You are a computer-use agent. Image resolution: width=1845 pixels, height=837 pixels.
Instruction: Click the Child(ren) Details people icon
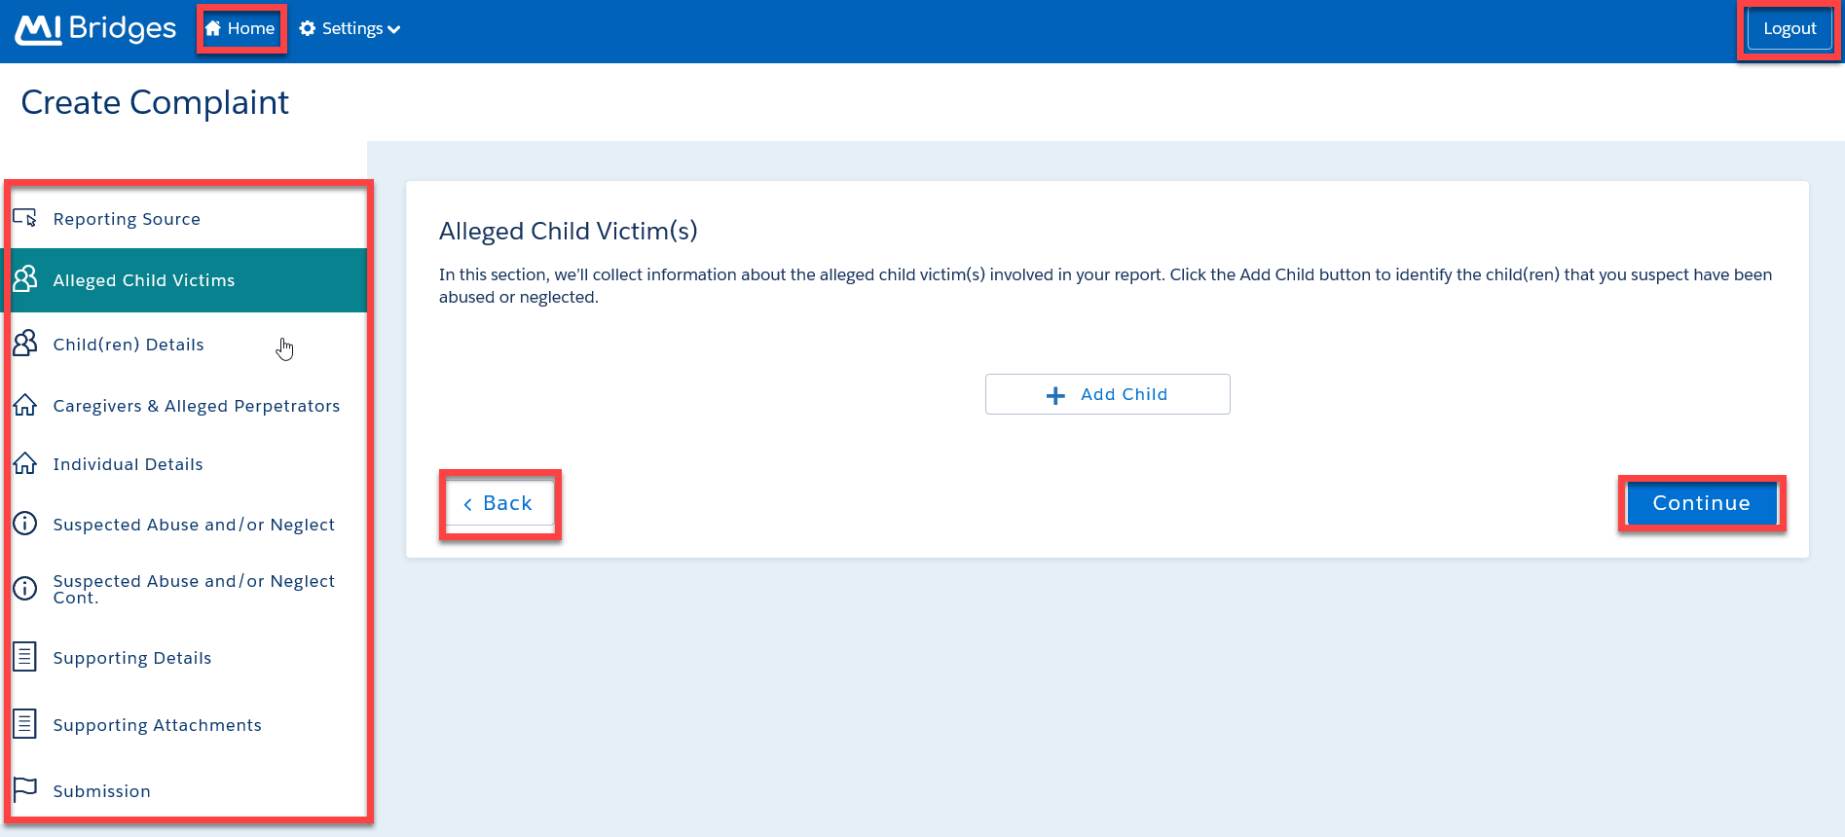coord(25,344)
